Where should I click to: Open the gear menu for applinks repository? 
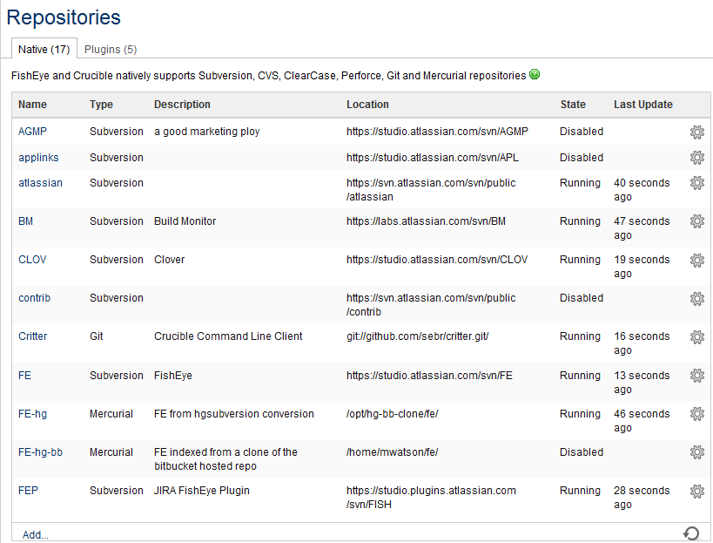(697, 158)
